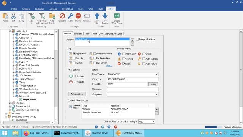Screen dimensions: 243x137
Task: Click the Facebook icon in status bar
Action: click(96, 127)
